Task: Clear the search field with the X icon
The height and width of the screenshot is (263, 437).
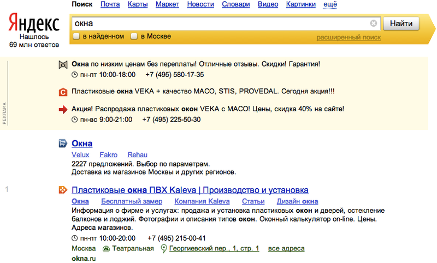Action: click(x=374, y=23)
